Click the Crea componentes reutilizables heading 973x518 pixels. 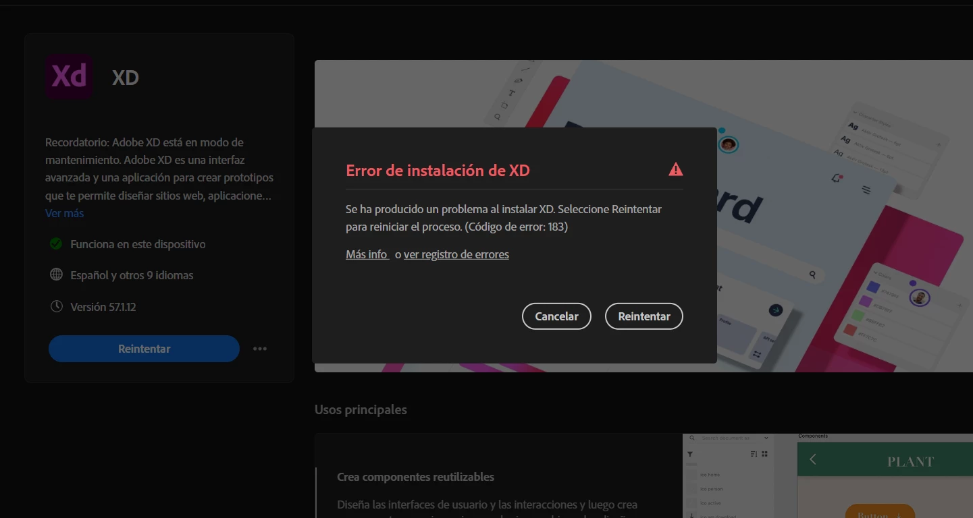pyautogui.click(x=415, y=477)
